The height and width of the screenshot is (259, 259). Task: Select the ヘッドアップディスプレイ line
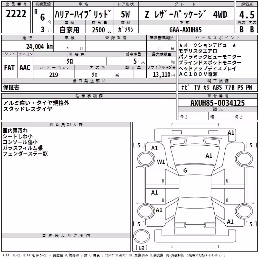point(208,68)
